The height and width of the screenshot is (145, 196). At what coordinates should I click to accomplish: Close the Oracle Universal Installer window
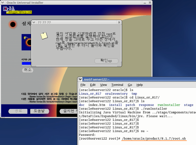click(x=150, y=2)
